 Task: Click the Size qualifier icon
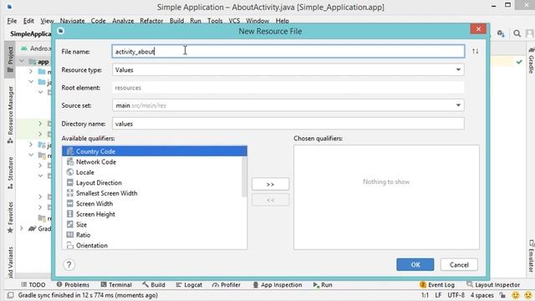(x=70, y=225)
